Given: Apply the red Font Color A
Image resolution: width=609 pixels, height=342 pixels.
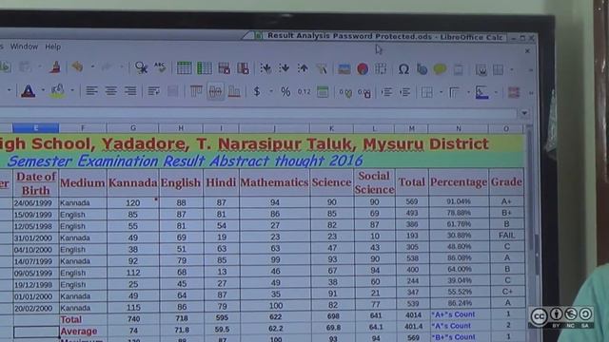Looking at the screenshot, I should pyautogui.click(x=29, y=91).
